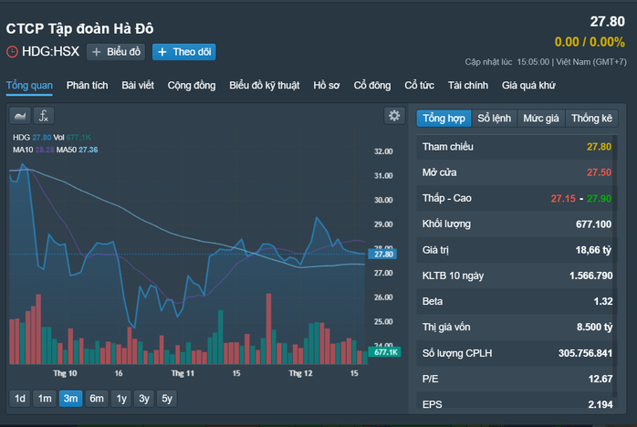Open the Bài viết tab
Screen dimensions: 637x427
pos(138,86)
